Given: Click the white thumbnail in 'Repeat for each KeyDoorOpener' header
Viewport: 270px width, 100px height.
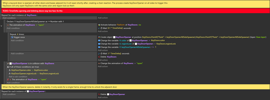Looking at the screenshot, I should 28,91.
